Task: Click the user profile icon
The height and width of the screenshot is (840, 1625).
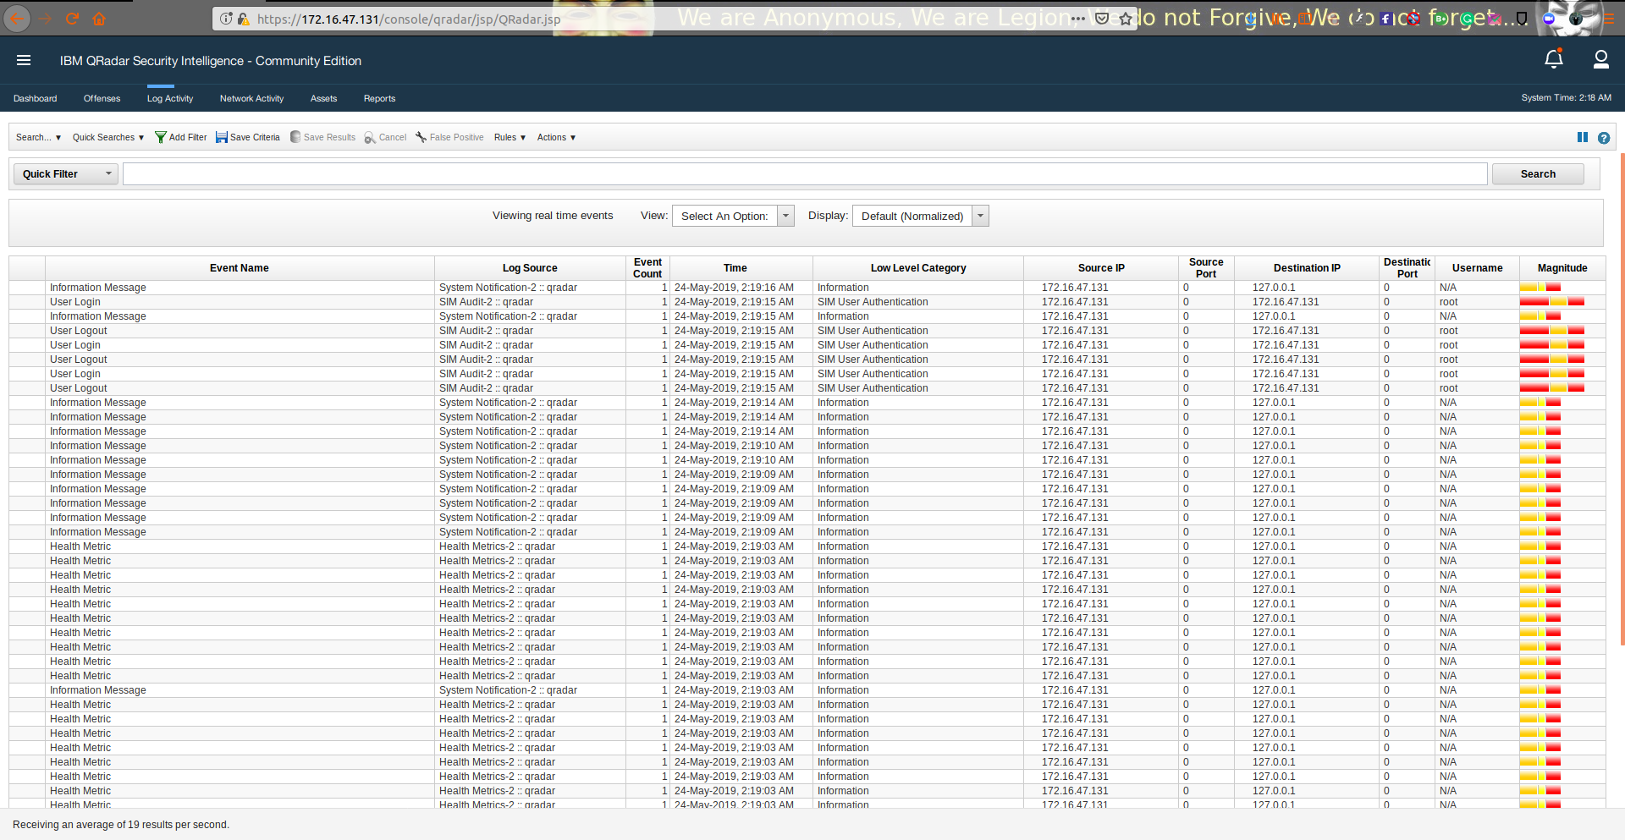Action: [1600, 59]
